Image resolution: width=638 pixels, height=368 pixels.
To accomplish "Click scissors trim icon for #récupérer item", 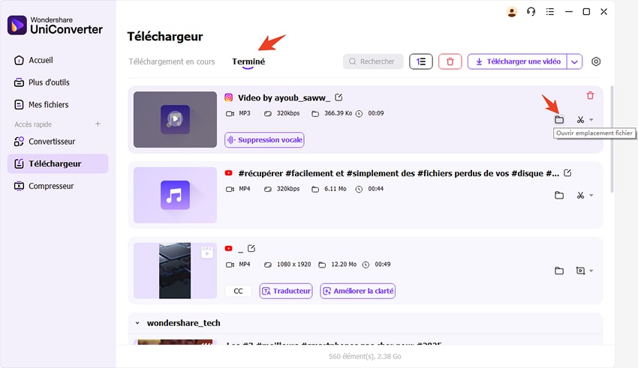I will 580,196.
